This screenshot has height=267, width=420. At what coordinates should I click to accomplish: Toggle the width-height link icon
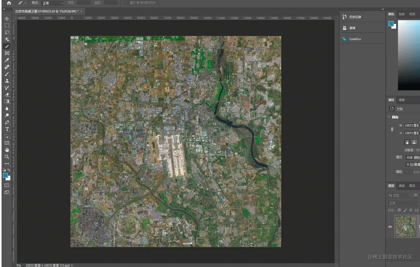click(x=392, y=129)
